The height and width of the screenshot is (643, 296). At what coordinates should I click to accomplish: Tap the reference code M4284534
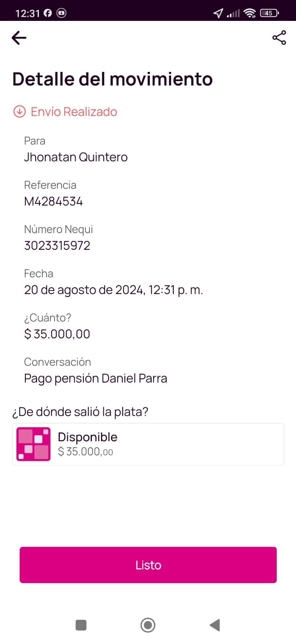click(53, 201)
